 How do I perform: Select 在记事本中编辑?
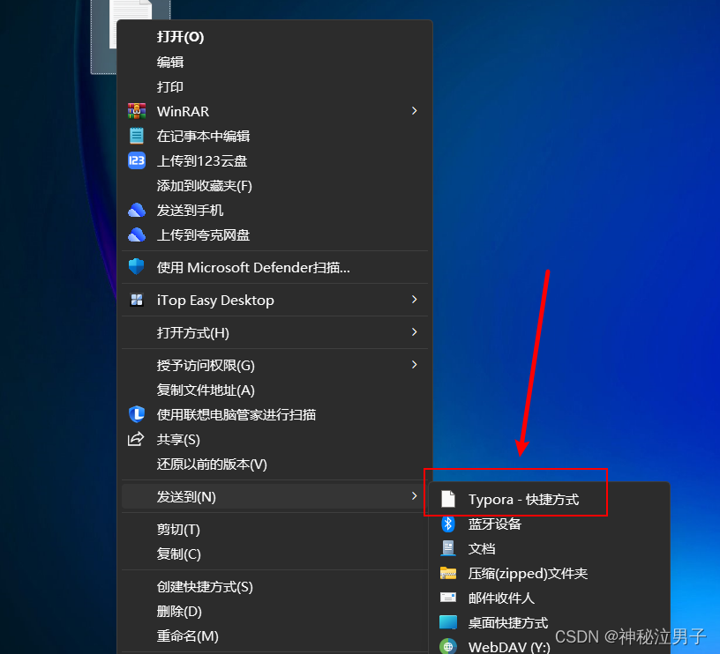pos(275,137)
